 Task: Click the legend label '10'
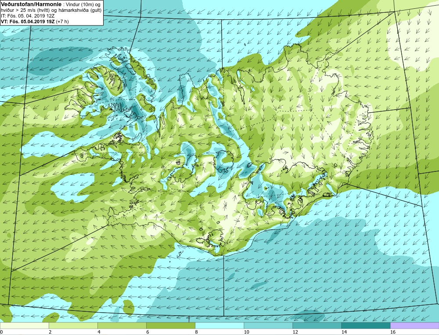pyautogui.click(x=246, y=332)
